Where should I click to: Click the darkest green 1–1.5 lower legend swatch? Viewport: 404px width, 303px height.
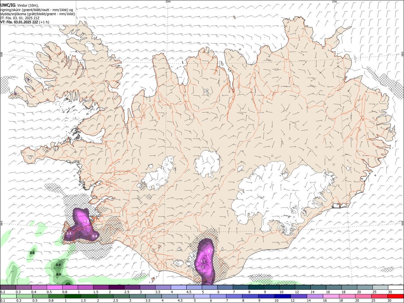(73, 296)
